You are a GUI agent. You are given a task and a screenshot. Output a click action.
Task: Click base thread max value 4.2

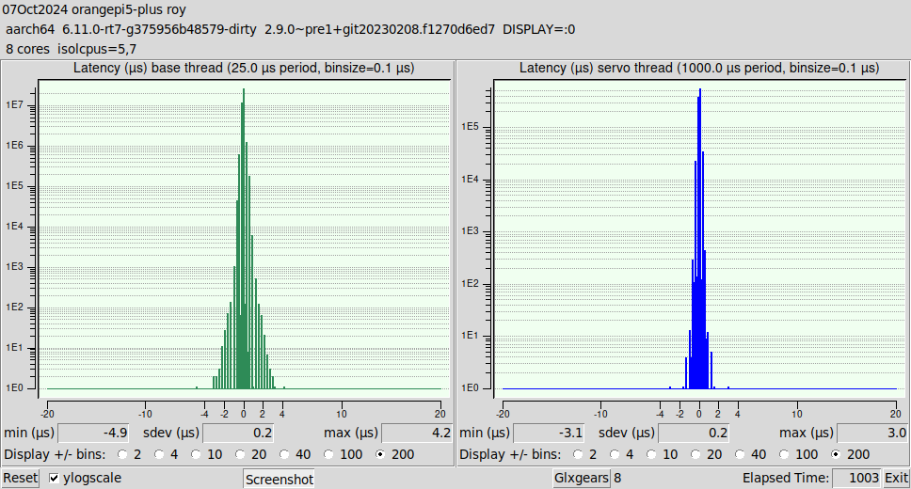[417, 433]
